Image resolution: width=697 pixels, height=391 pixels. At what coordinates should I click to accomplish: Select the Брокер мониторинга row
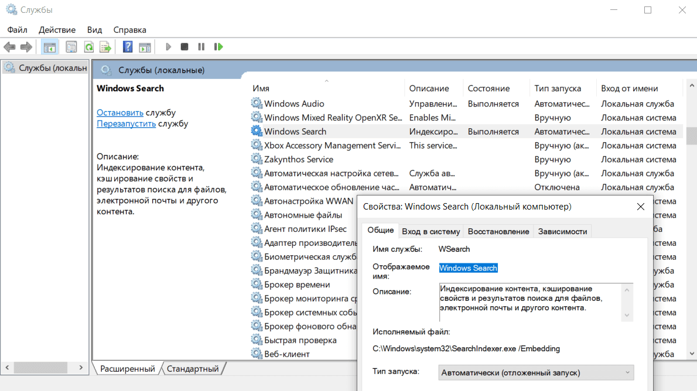tap(303, 298)
